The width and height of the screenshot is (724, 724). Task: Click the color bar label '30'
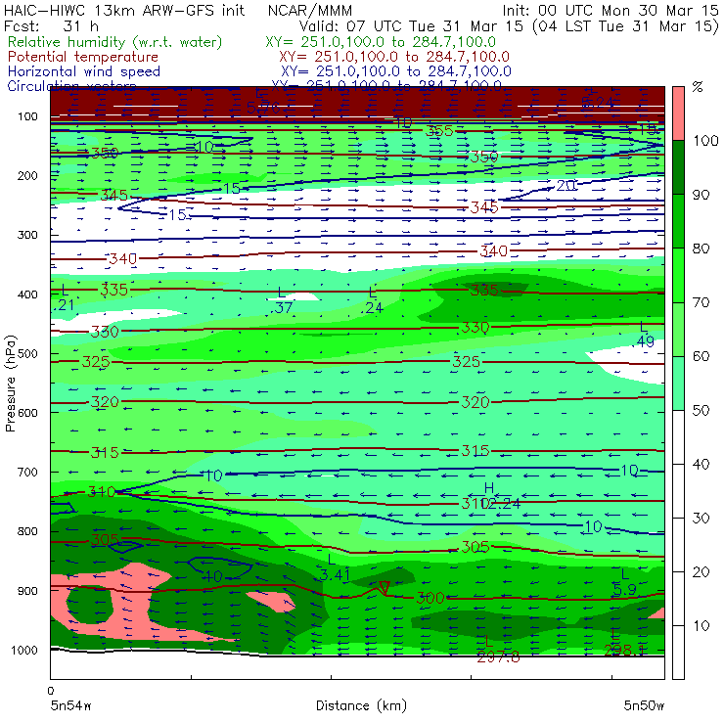(701, 519)
